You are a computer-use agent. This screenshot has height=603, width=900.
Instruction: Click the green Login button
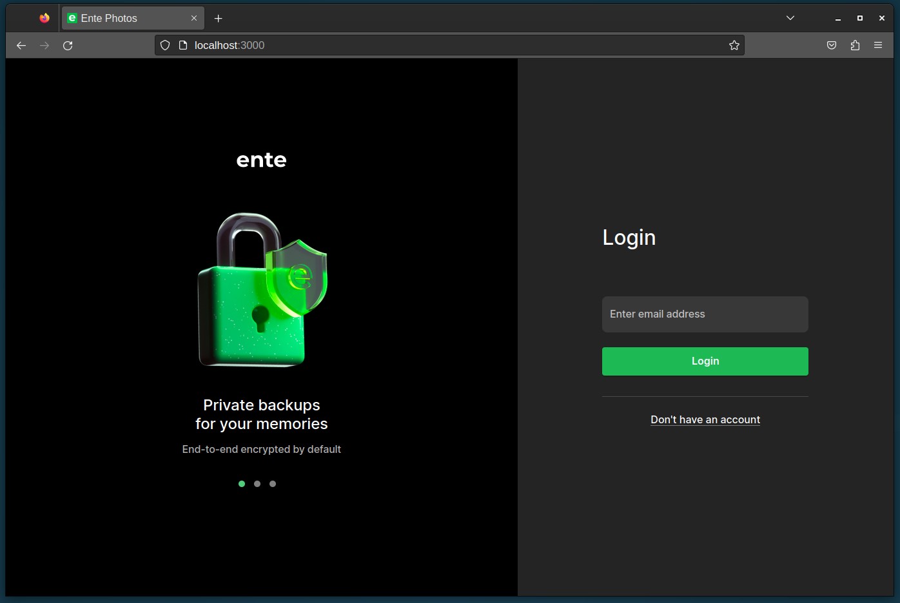(705, 361)
